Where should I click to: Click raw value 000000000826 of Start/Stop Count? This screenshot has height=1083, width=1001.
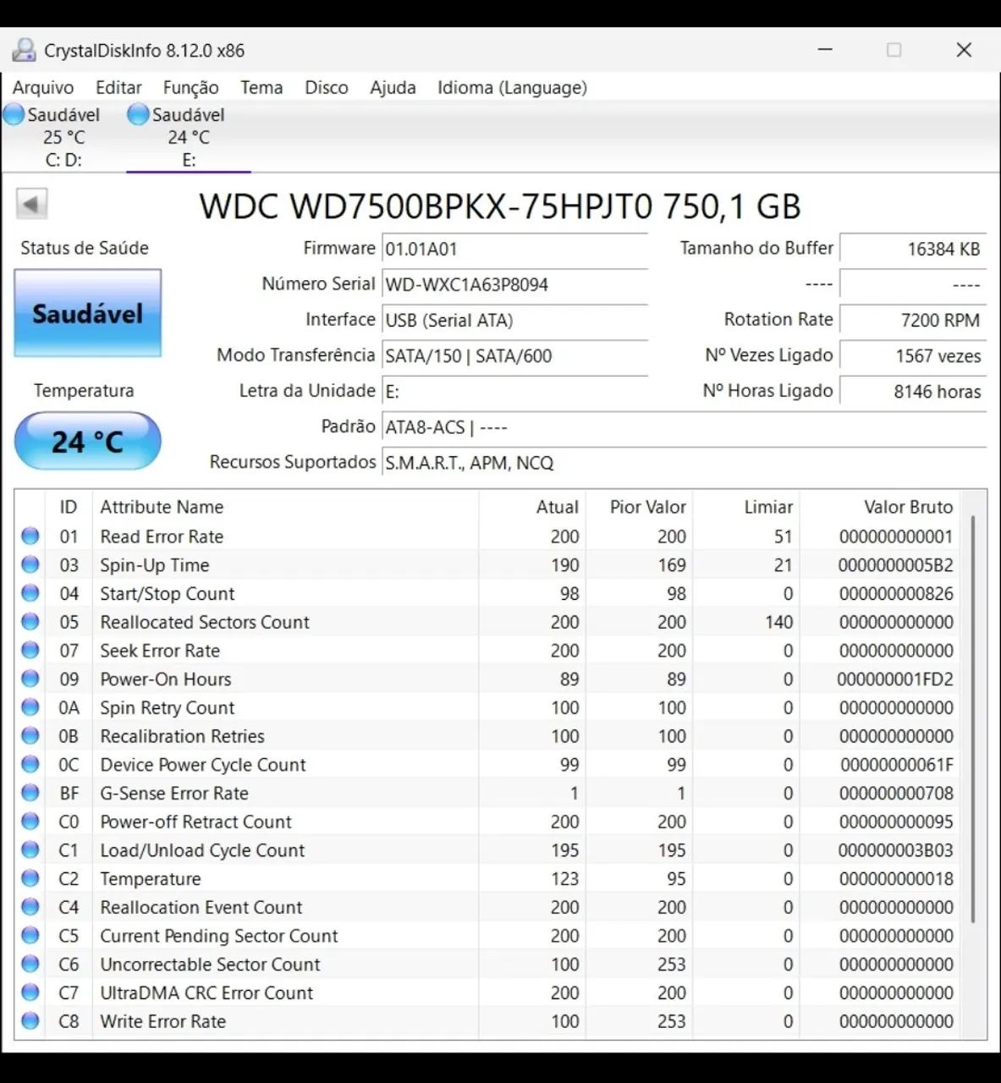[896, 593]
